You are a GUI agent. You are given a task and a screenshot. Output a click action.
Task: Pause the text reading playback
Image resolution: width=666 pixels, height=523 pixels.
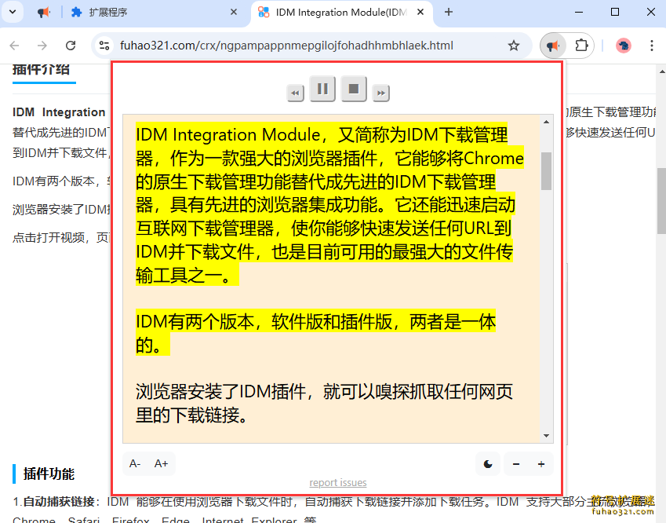(322, 89)
